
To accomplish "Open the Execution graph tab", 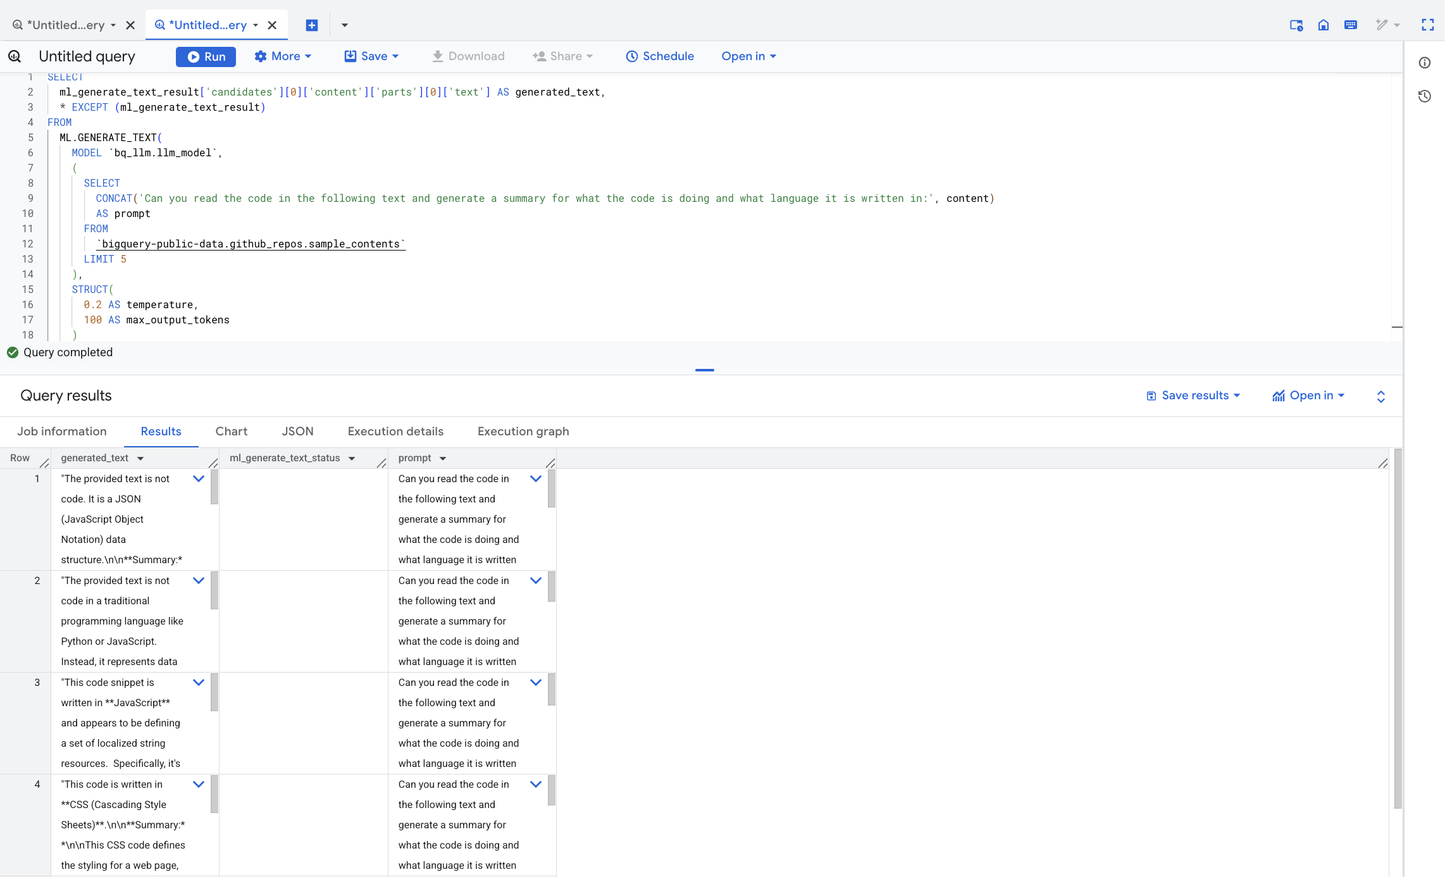I will point(523,432).
